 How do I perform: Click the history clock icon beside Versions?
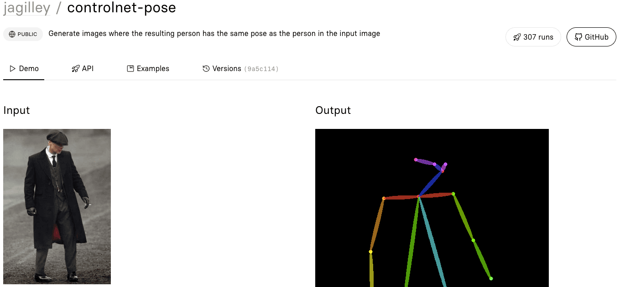(206, 69)
